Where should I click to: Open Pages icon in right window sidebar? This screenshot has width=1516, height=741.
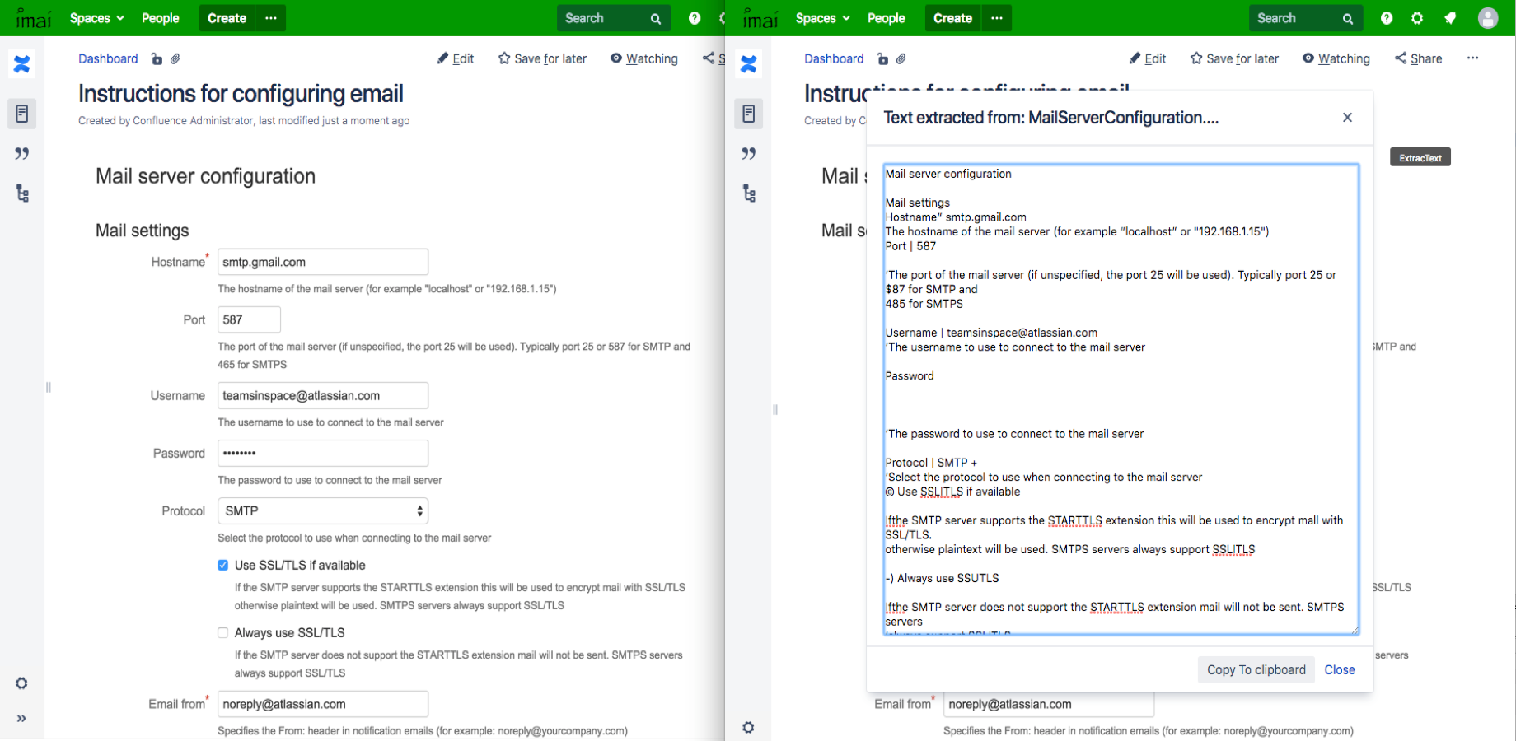(748, 114)
